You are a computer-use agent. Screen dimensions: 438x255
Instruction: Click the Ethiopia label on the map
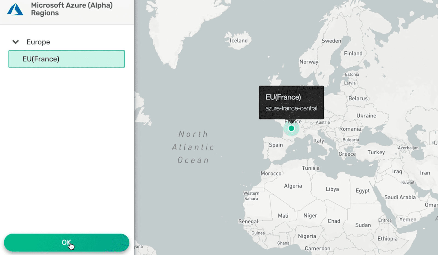[x=388, y=239]
